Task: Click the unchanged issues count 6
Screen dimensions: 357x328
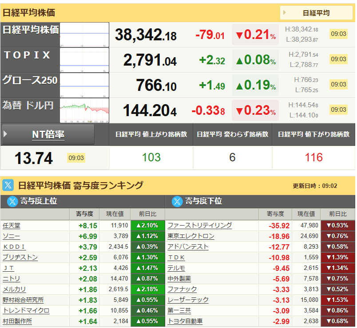Action: 232,157
